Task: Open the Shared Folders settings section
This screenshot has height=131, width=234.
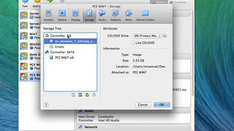Action: click(145, 15)
